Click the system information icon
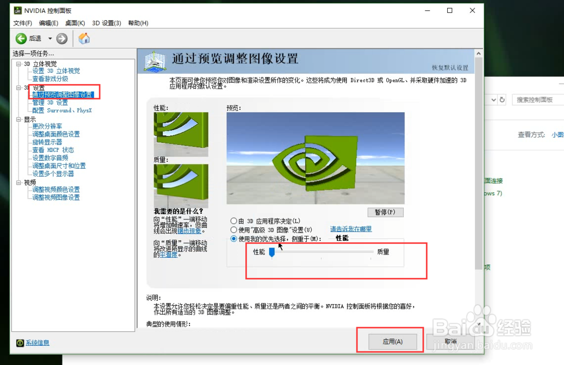 pos(20,342)
